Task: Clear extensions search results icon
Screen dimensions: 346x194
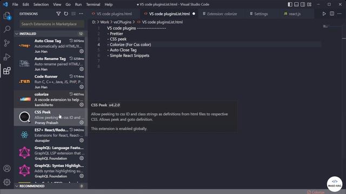Action: pos(74,14)
